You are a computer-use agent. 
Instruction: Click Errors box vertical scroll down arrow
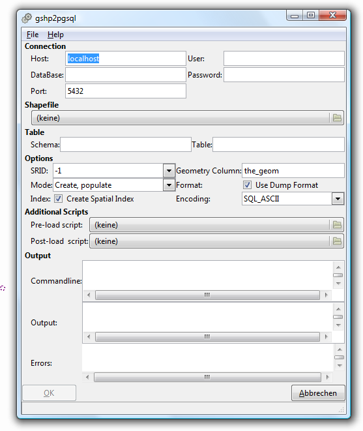(340, 366)
